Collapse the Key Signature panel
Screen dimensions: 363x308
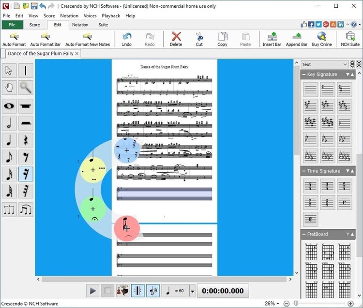(304, 74)
